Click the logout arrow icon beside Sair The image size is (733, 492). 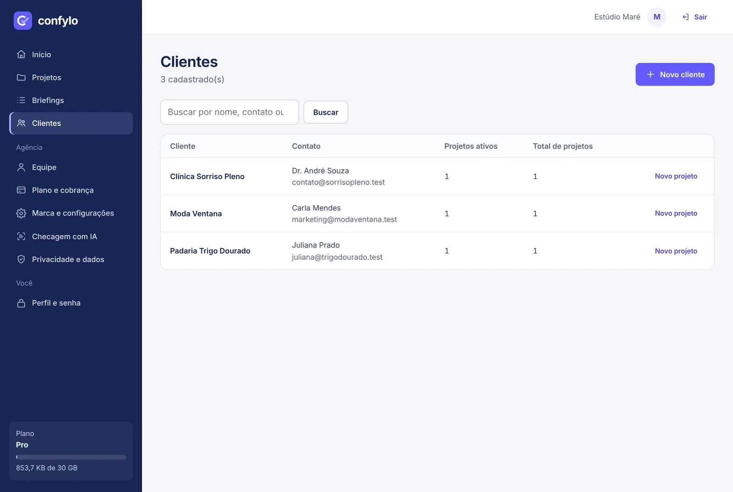click(686, 17)
